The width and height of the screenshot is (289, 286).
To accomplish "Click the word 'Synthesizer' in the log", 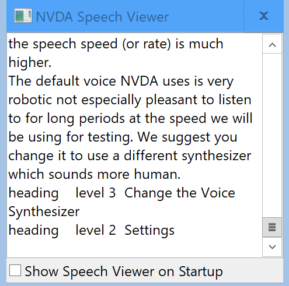I will pos(44,211).
